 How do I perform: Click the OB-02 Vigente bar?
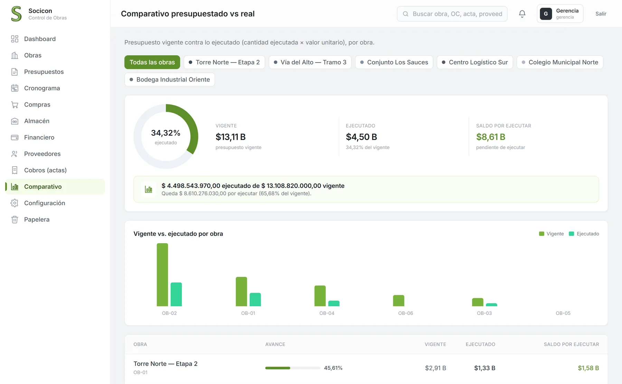162,275
